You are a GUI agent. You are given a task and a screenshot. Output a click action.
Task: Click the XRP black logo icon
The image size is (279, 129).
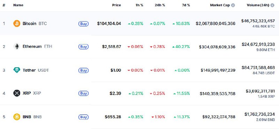(x=17, y=93)
